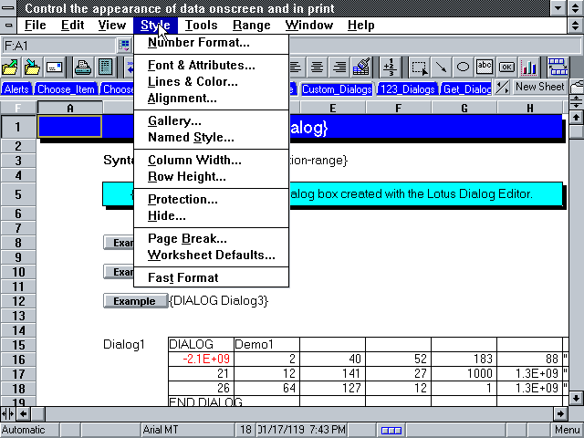Open the File menu
Screen dimensions: 584x438
click(x=36, y=26)
